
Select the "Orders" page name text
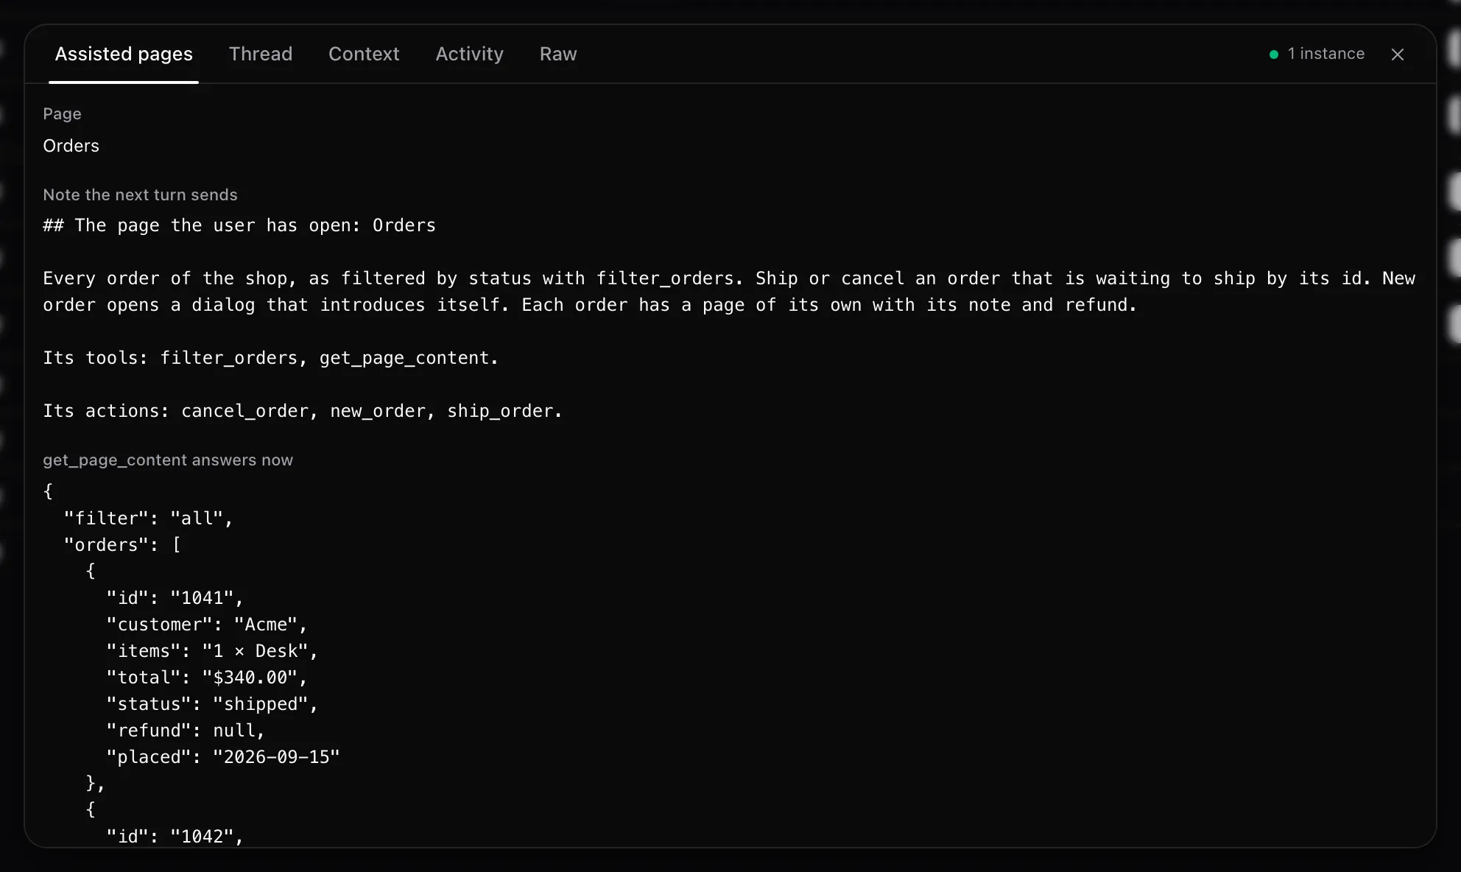(x=71, y=146)
